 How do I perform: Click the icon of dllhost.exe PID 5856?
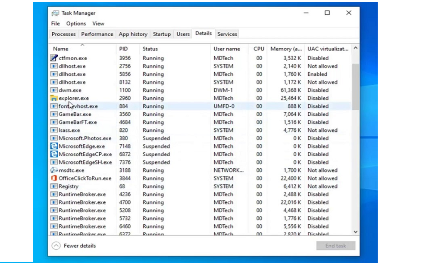click(x=54, y=74)
